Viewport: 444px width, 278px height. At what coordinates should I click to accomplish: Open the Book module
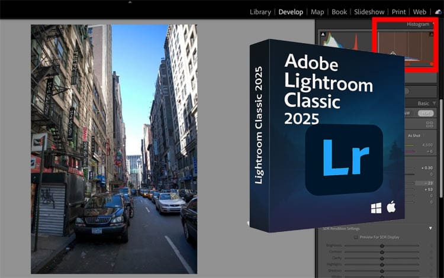[x=339, y=12]
